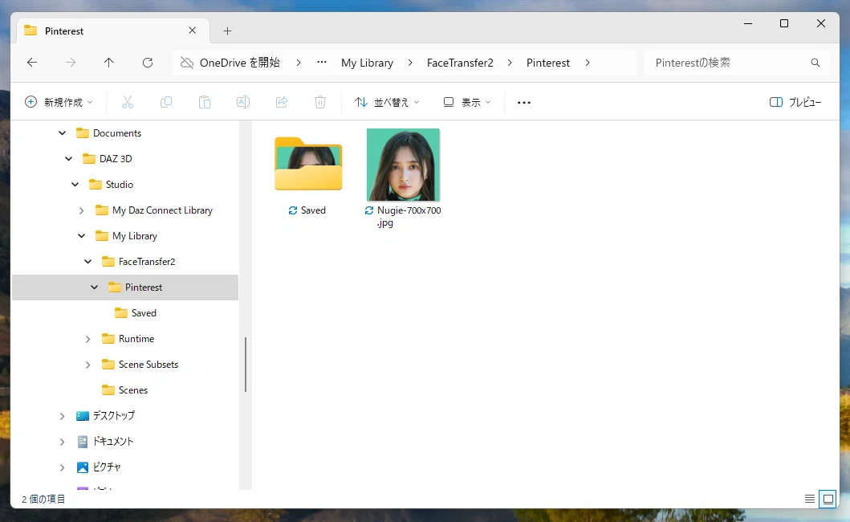Open the 並べ替え sort dropdown
This screenshot has height=522, width=850.
387,102
